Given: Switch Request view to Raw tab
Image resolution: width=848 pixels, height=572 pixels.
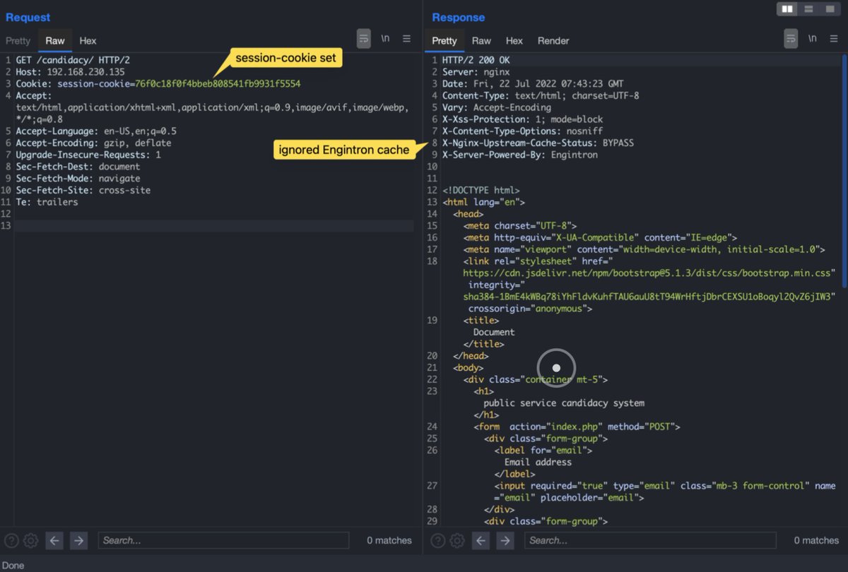Looking at the screenshot, I should [x=55, y=41].
